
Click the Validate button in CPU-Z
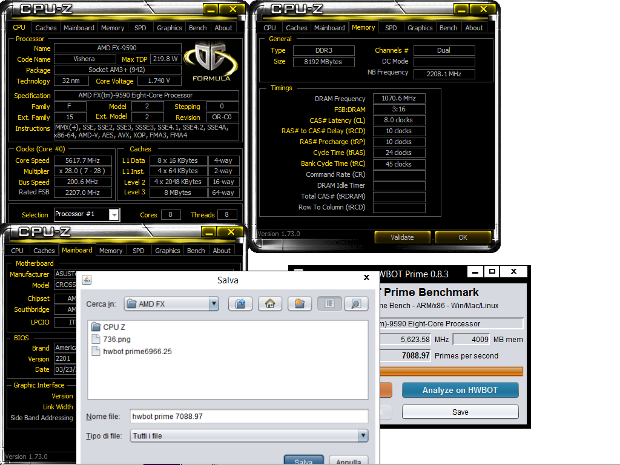[x=402, y=237]
